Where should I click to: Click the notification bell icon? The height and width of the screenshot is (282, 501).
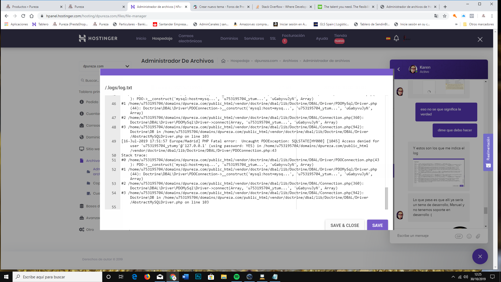[x=396, y=38]
